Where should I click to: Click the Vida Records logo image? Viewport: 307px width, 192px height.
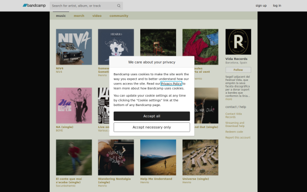[238, 42]
